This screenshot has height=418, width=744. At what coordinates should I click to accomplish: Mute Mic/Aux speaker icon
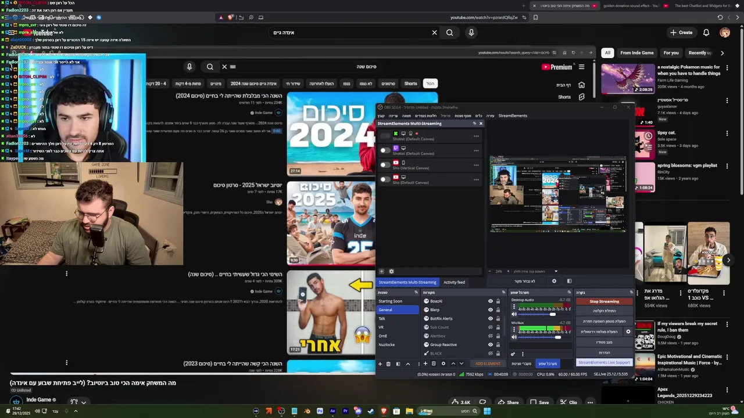(514, 337)
